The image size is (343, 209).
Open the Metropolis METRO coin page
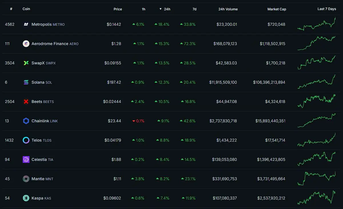[x=48, y=25]
